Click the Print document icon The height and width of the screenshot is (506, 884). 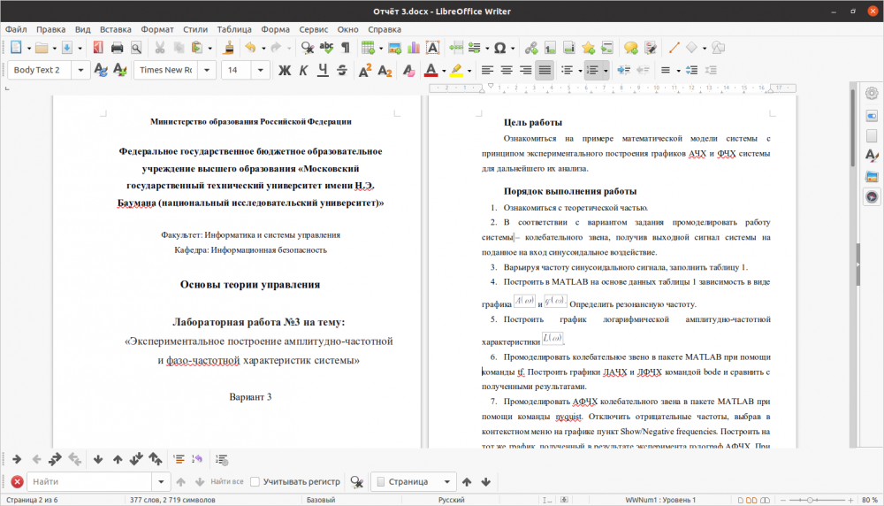(117, 48)
